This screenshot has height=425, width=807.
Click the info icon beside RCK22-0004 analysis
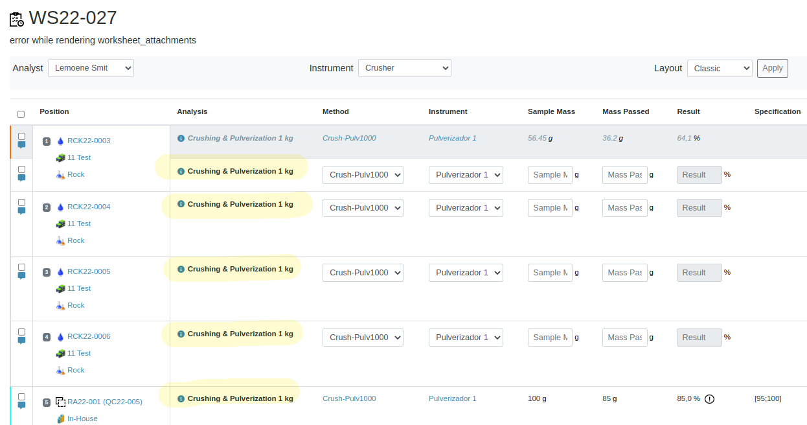(181, 204)
